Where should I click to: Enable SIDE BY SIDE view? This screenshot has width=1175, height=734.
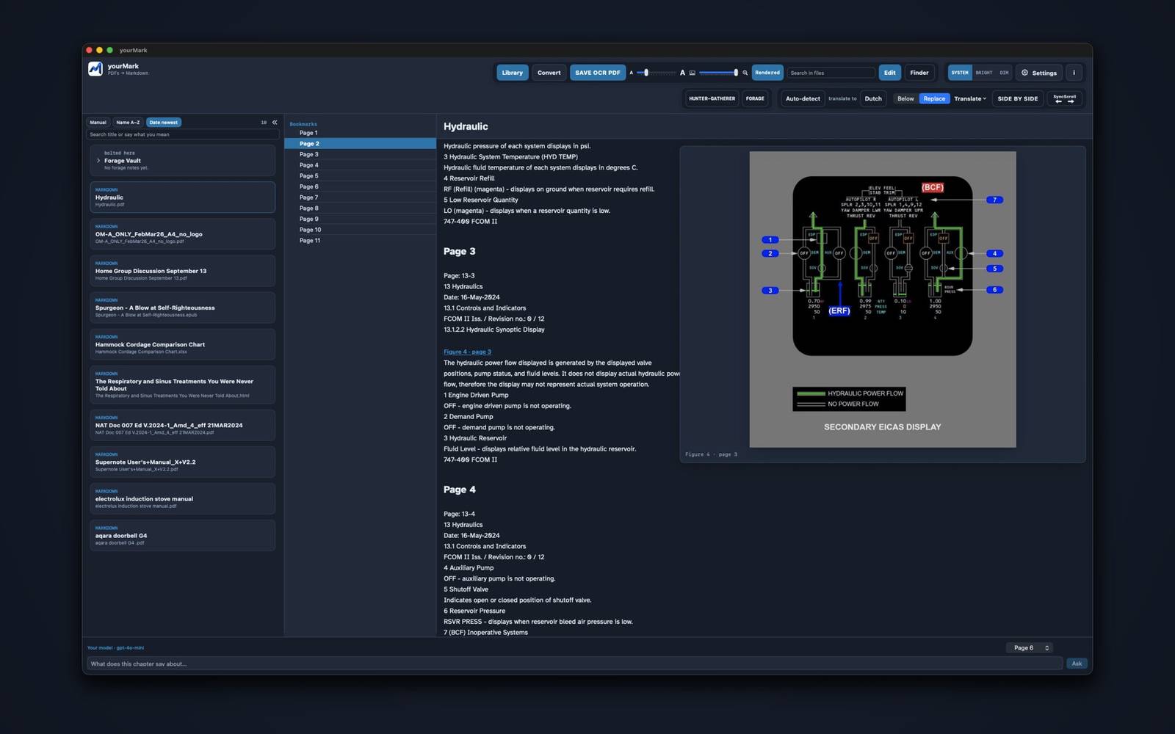[x=1018, y=98]
